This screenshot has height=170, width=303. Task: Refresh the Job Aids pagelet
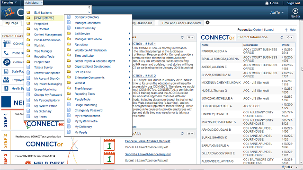tap(182, 133)
